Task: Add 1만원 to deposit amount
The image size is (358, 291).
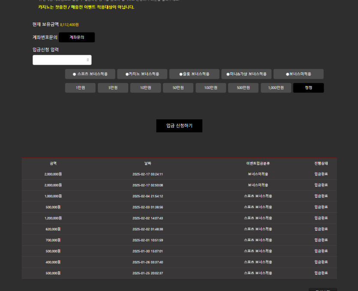Action: point(80,88)
